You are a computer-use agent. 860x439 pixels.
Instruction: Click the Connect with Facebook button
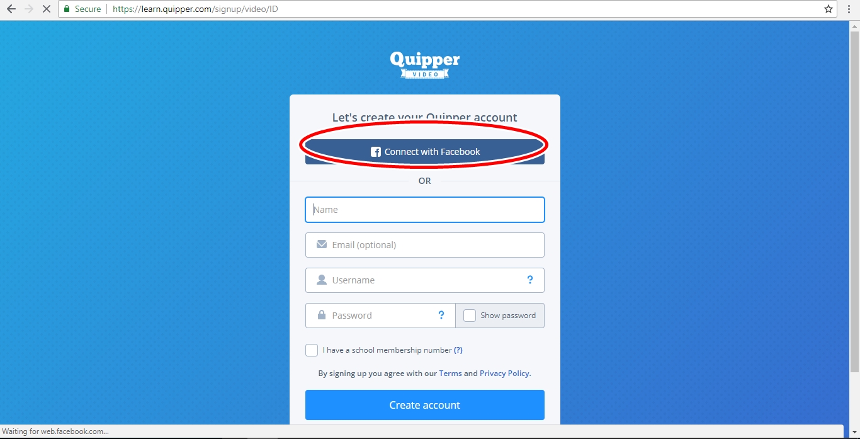[x=425, y=151]
